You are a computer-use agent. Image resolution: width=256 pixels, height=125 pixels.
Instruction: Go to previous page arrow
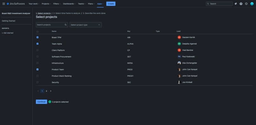38,91
